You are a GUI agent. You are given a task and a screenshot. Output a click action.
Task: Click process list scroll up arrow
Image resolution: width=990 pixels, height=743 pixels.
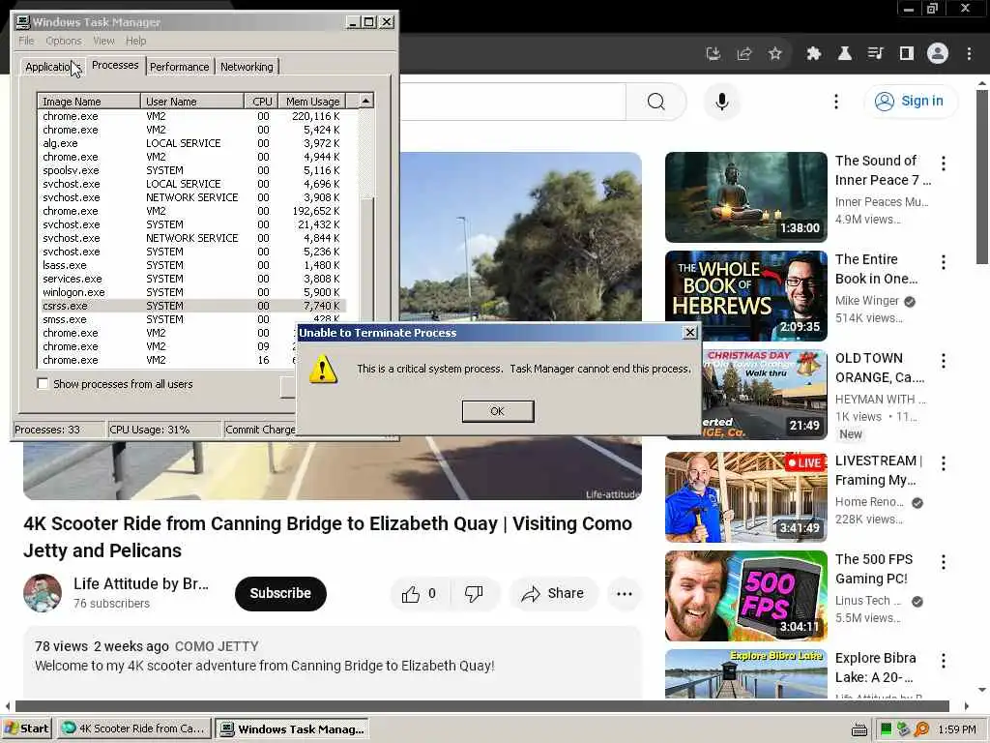[366, 101]
